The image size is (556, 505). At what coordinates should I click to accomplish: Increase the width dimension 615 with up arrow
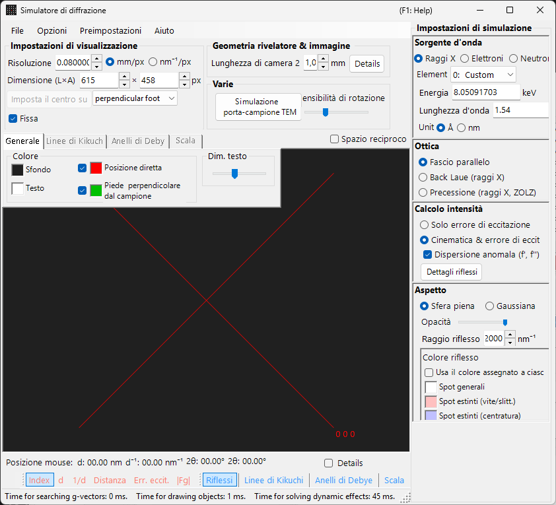click(124, 76)
